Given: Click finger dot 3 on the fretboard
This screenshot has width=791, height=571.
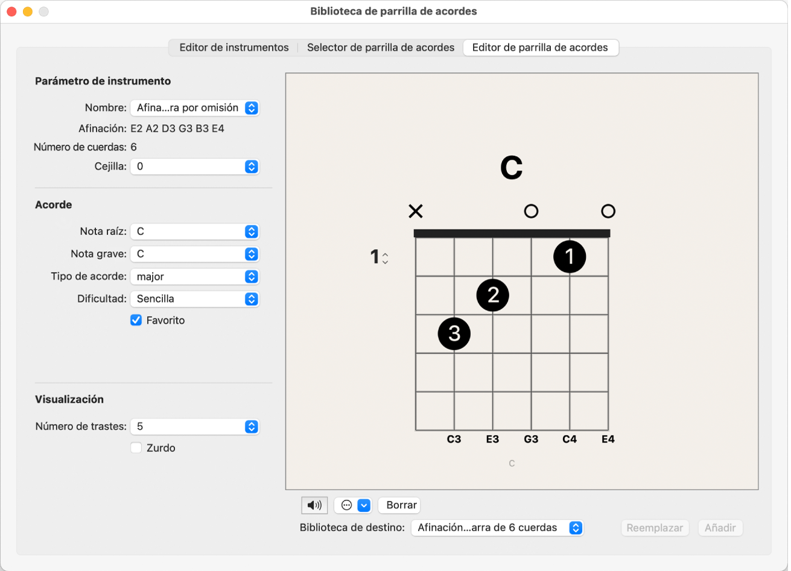Looking at the screenshot, I should (454, 333).
